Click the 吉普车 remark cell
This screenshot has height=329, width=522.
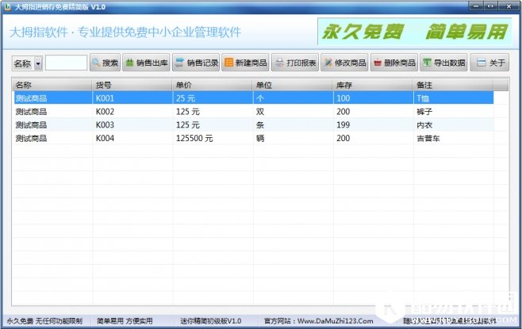[428, 138]
